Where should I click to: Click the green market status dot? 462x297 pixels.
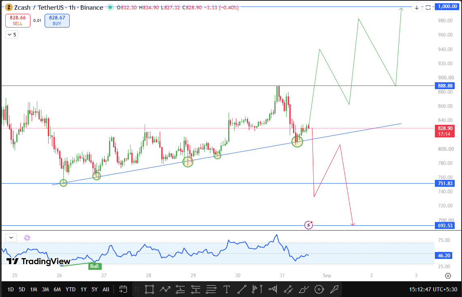point(110,7)
